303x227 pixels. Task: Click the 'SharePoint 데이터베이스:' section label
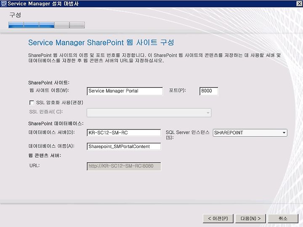point(56,124)
